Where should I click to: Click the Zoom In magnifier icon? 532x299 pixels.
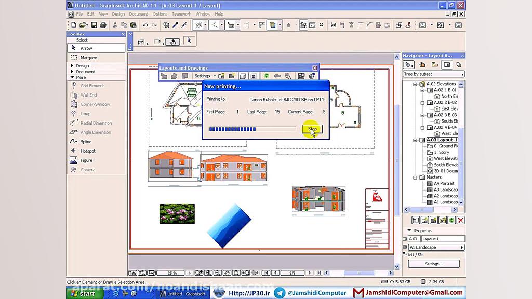coord(208,273)
